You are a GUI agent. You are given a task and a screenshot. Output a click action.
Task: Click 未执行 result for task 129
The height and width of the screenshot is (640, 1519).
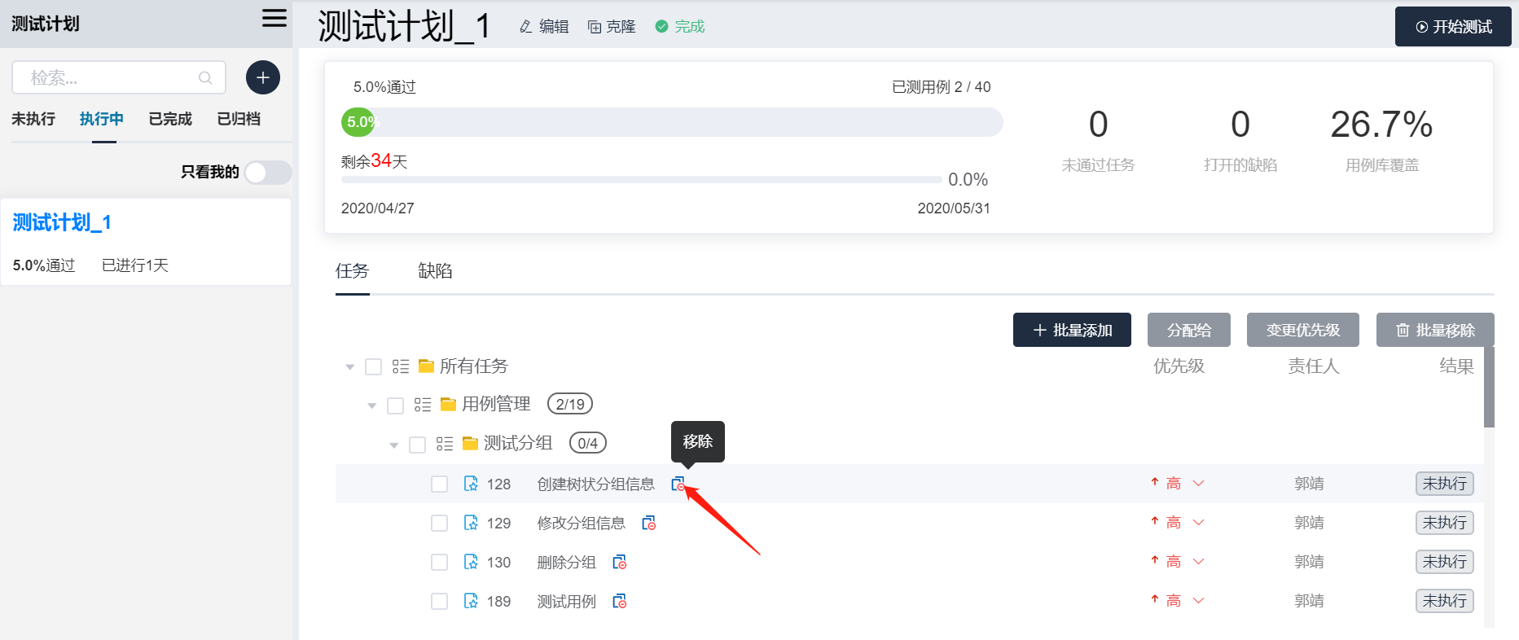pos(1444,523)
